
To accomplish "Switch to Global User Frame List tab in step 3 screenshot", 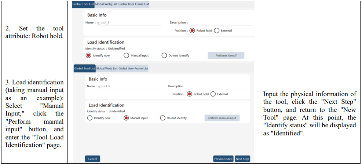I will [133, 68].
